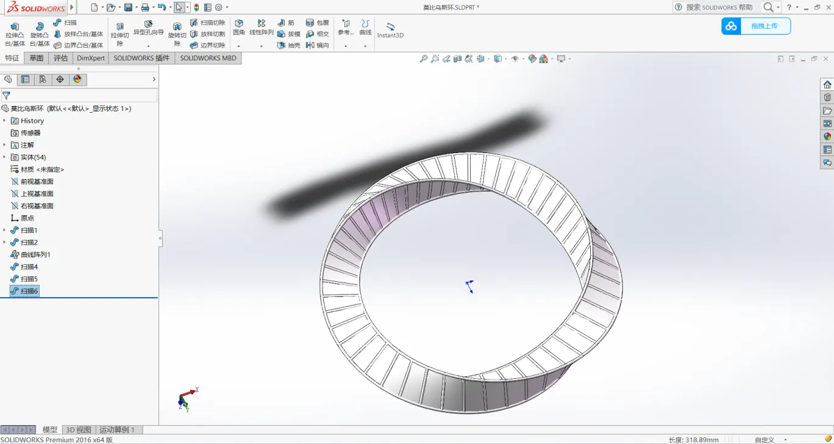The height and width of the screenshot is (444, 834).
Task: Select the 旋转凸台/基体 revolve tool
Action: point(40,34)
